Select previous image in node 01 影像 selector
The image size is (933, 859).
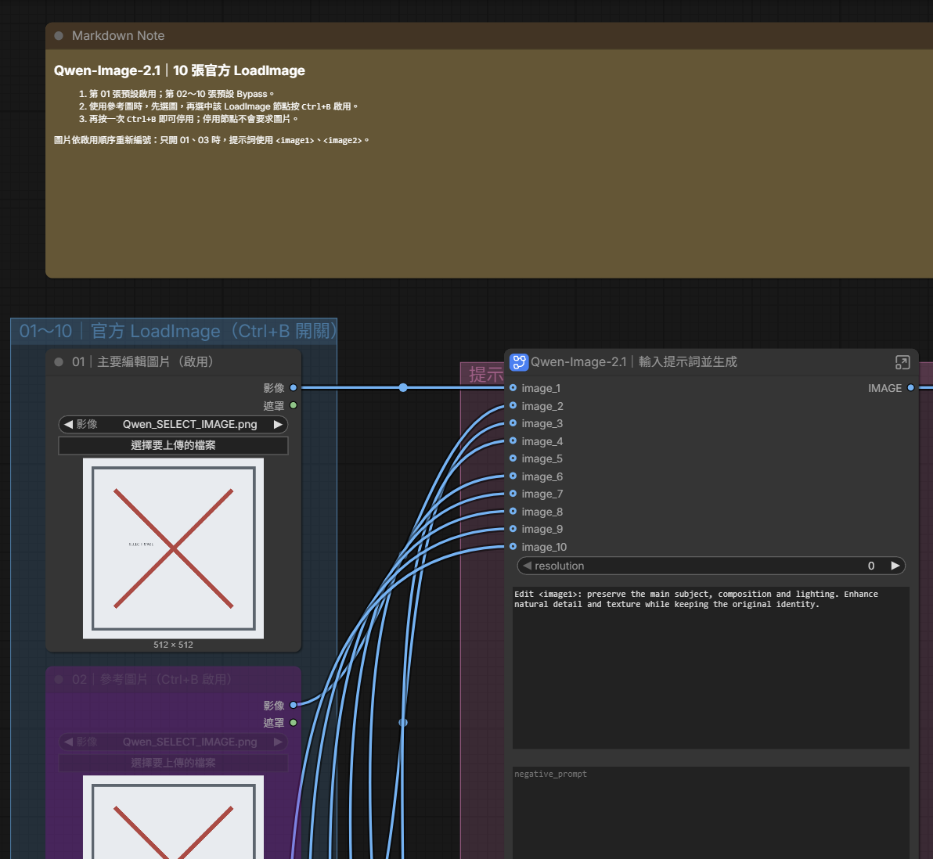click(68, 424)
